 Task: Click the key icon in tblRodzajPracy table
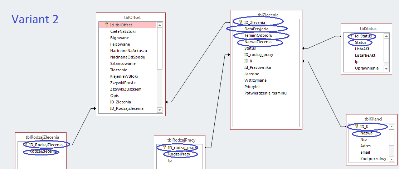pos(164,147)
